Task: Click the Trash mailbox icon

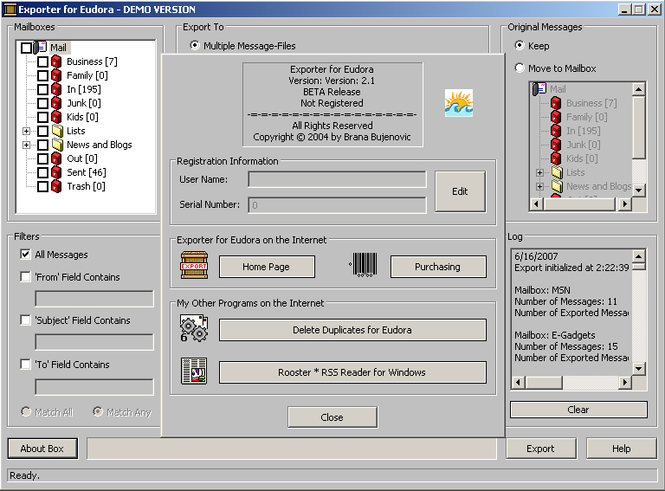Action: (56, 186)
